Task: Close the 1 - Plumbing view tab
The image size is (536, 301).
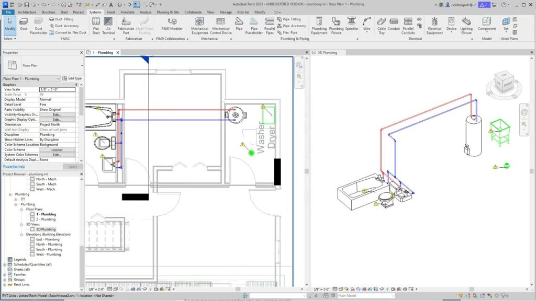Action: pos(118,53)
